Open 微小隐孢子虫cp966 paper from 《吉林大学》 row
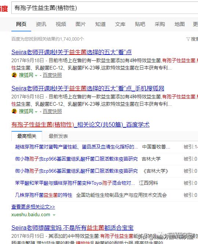 point(76,171)
